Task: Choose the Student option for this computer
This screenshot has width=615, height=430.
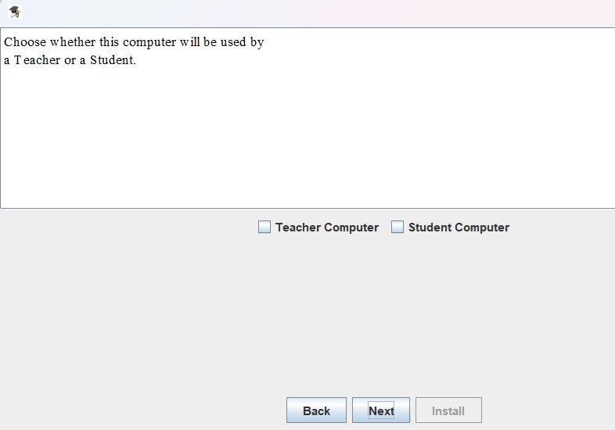Action: click(397, 227)
